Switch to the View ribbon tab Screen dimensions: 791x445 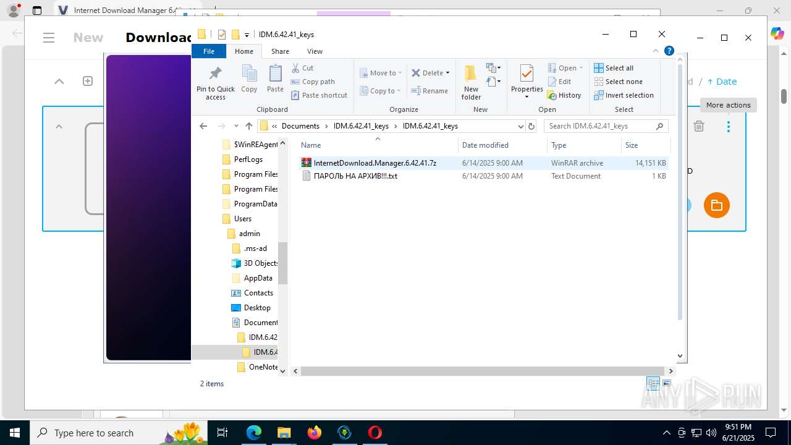coord(315,51)
